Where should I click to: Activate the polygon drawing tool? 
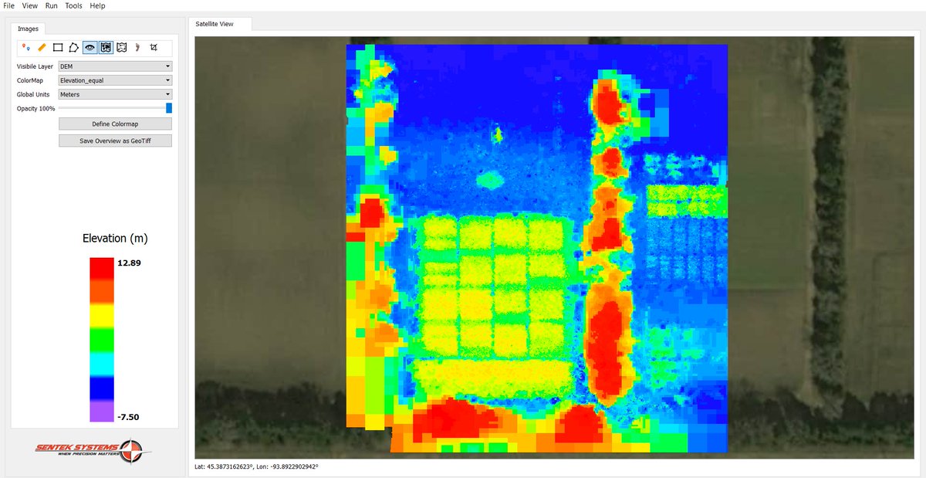click(73, 47)
